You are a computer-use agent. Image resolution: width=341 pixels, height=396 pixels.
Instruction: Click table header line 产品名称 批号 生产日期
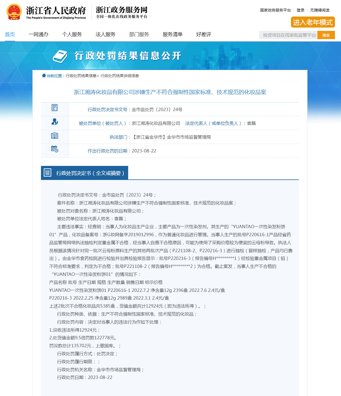106,282
